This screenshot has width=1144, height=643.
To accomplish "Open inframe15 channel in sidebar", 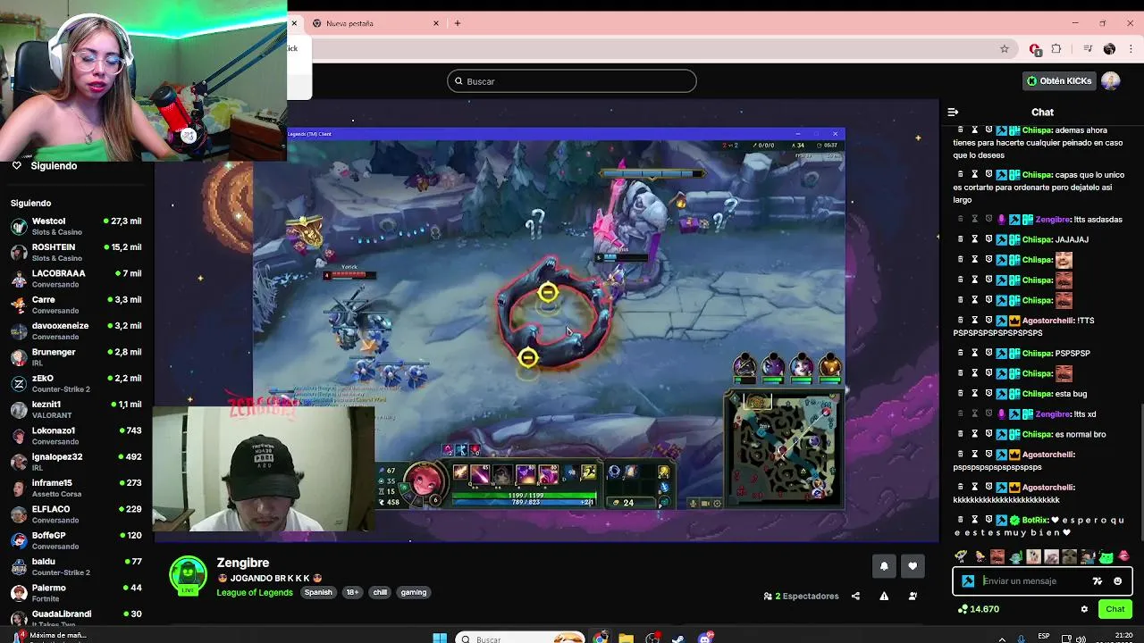I will pyautogui.click(x=76, y=488).
